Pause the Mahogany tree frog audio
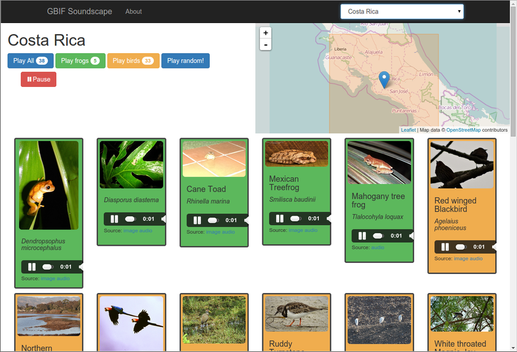This screenshot has width=517, height=352. point(362,236)
